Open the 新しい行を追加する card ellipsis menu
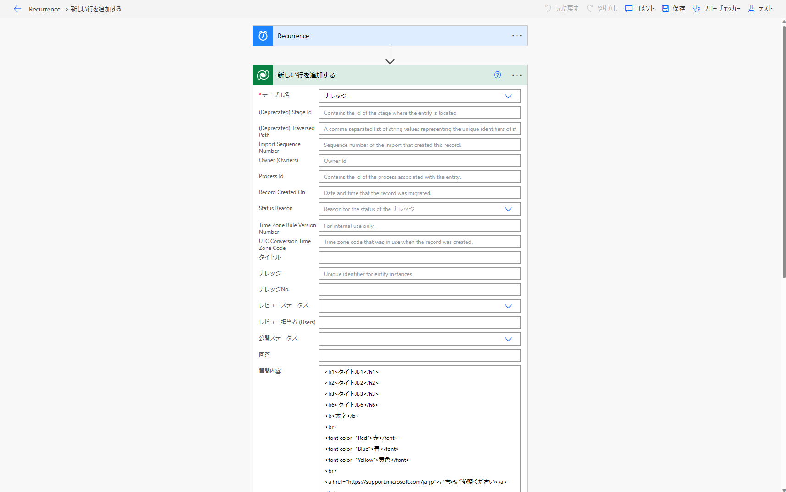This screenshot has height=492, width=786. [x=517, y=75]
